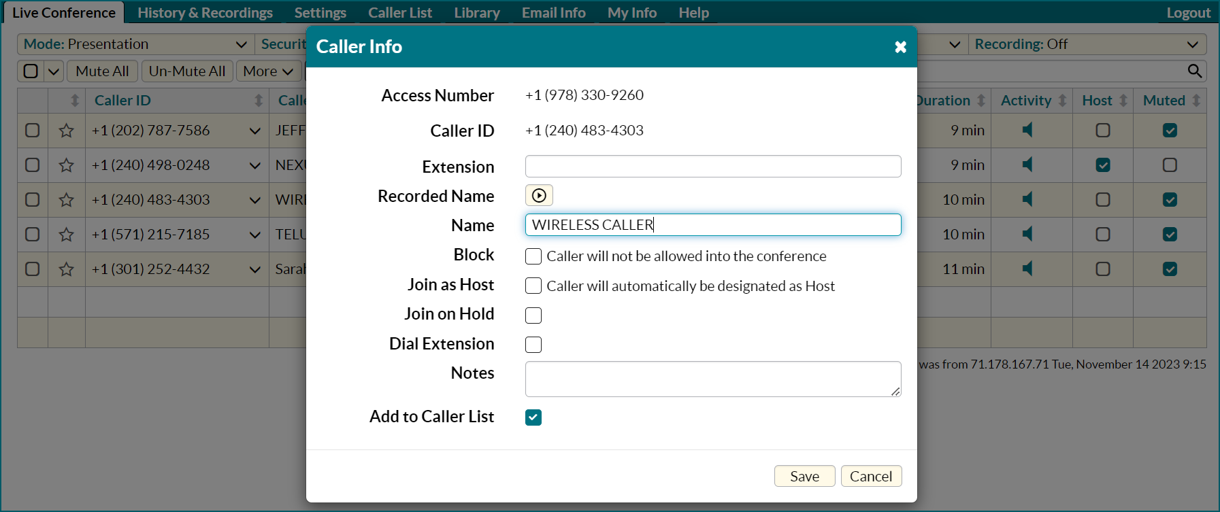Toggle Dial Extension checkbox
The image size is (1220, 512).
coord(533,345)
